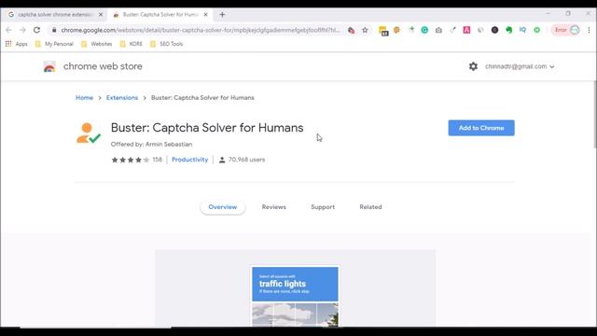The image size is (597, 336).
Task: Open KDRE bookmarks folder
Action: (131, 44)
